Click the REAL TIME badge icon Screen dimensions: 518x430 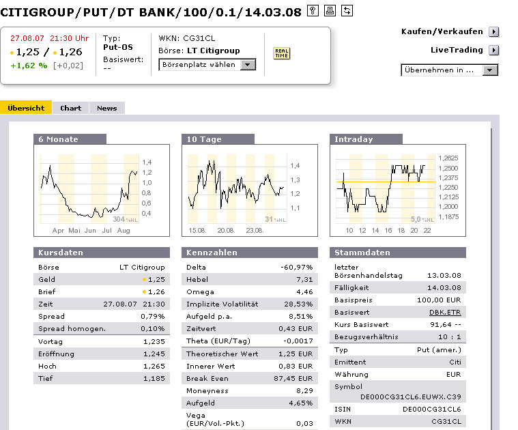click(281, 53)
